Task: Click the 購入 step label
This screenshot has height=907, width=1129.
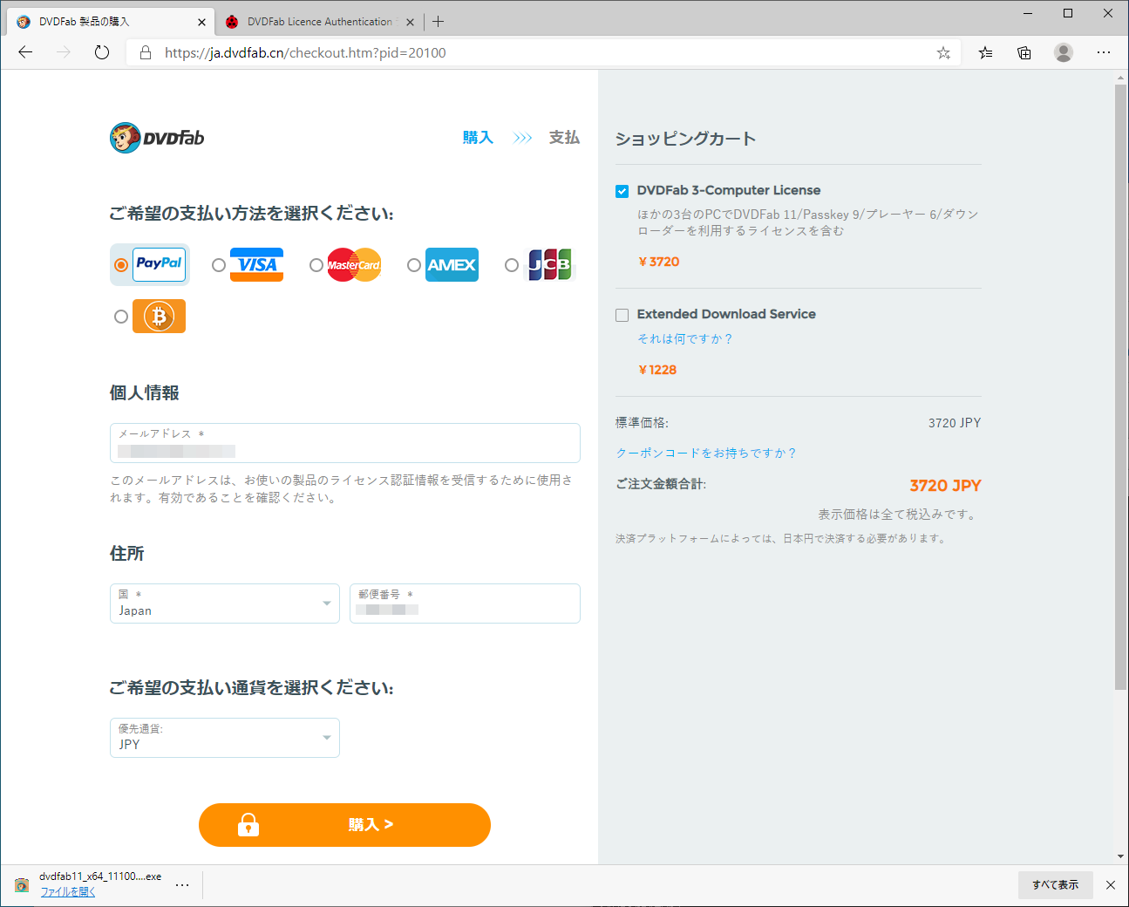Action: (x=478, y=138)
